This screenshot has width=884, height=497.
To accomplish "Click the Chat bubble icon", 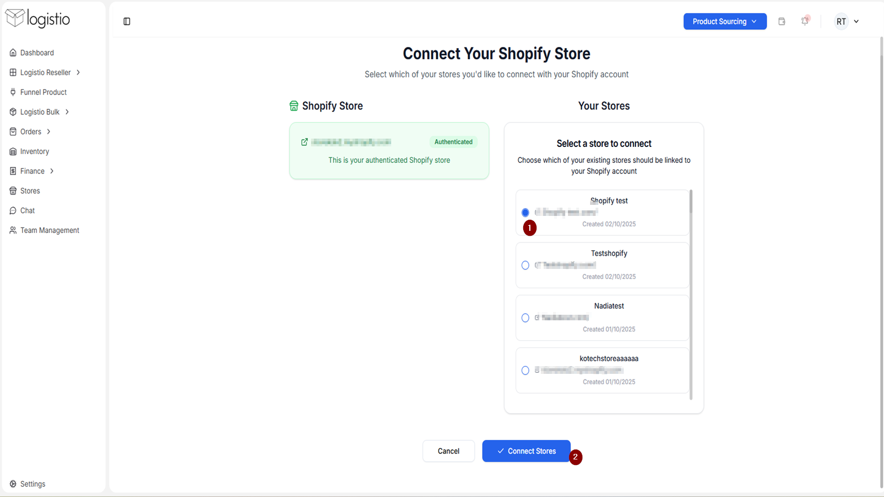I will 13,210.
